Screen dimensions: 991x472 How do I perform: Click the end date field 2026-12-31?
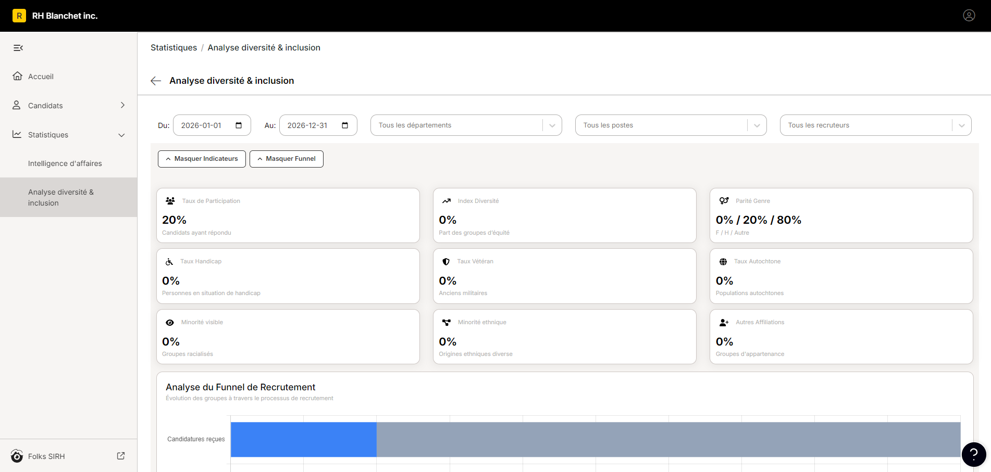[318, 125]
